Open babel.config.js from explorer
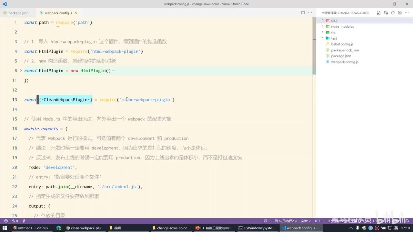Image resolution: width=413 pixels, height=232 pixels. pos(342,44)
